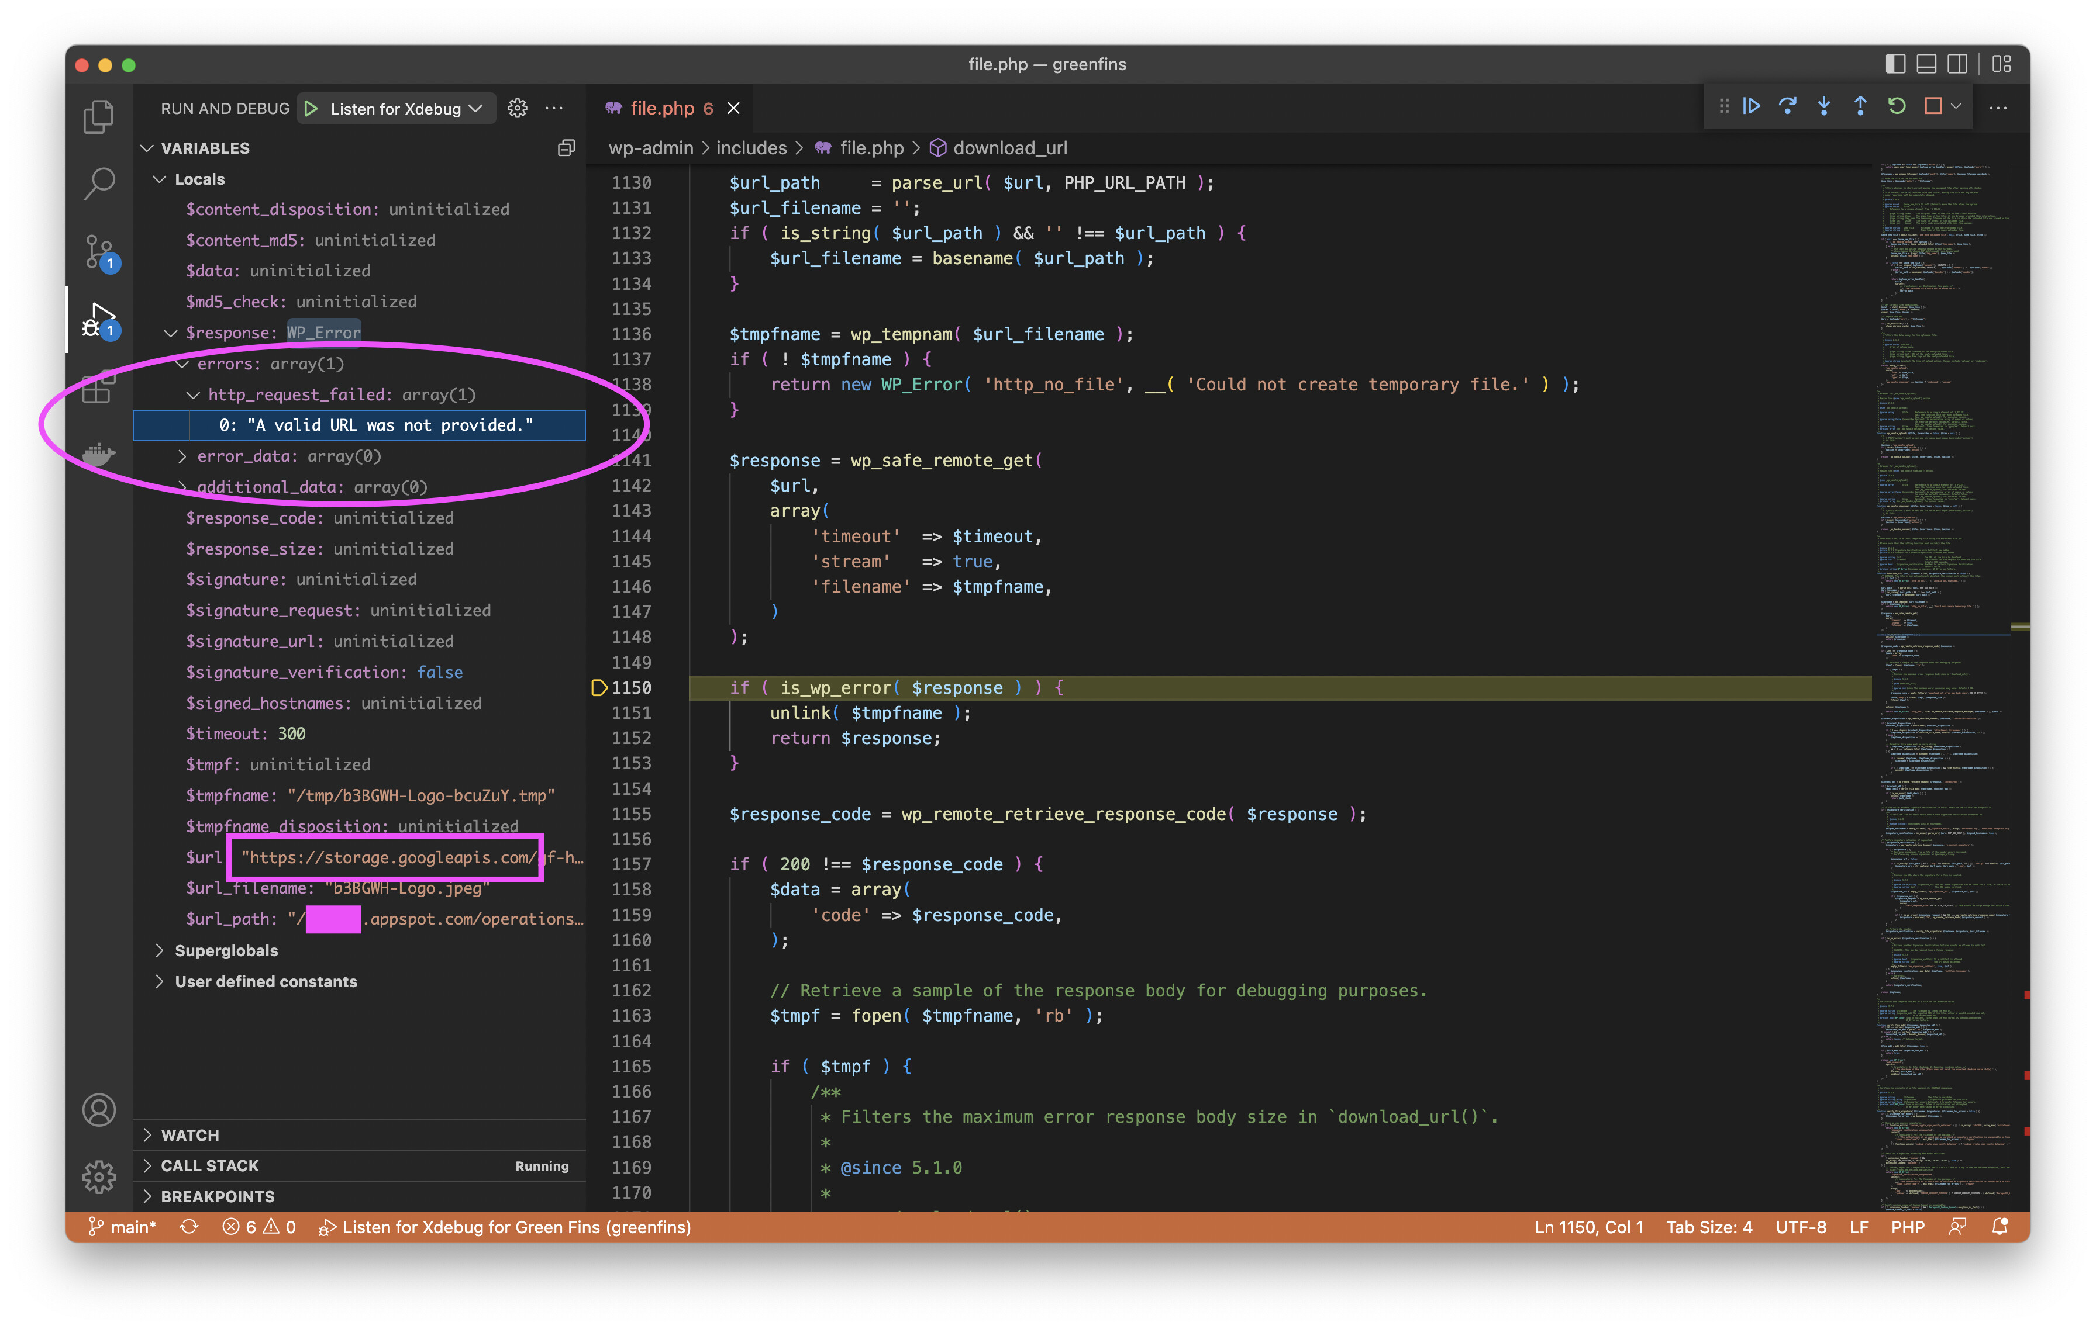
Task: Open the Search view in activity bar
Action: click(x=98, y=184)
